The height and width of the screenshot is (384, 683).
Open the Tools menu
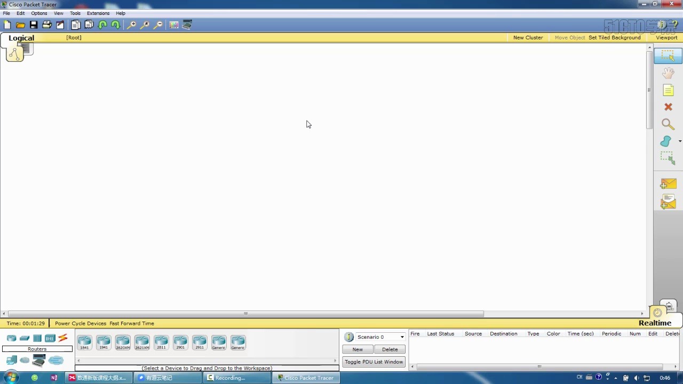75,13
